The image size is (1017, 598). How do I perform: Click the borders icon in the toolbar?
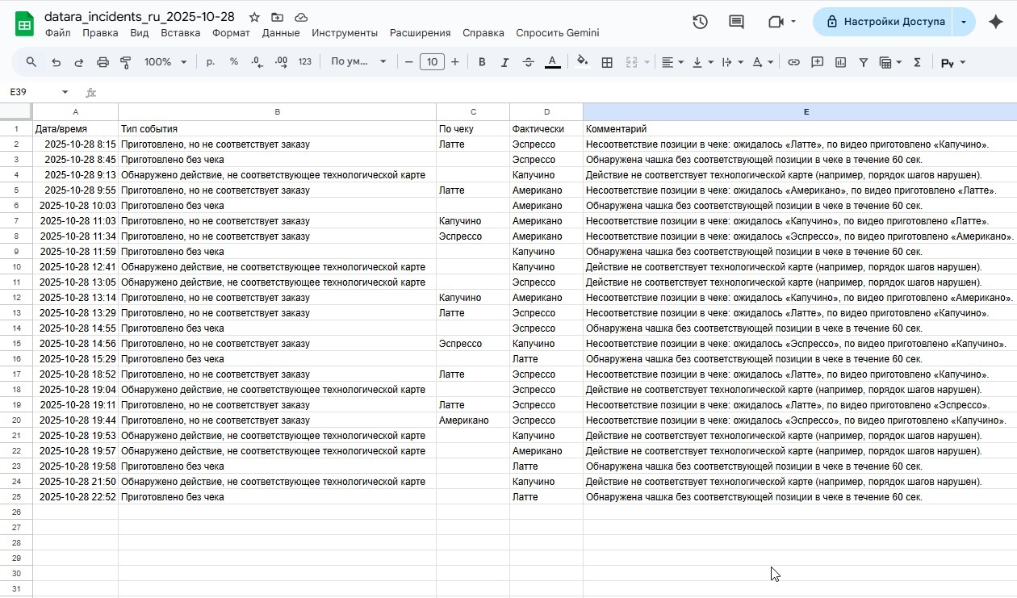tap(607, 62)
